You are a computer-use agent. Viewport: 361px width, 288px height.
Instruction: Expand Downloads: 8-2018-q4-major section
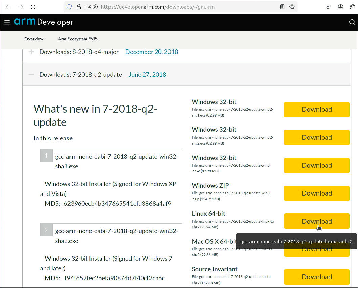(x=31, y=52)
